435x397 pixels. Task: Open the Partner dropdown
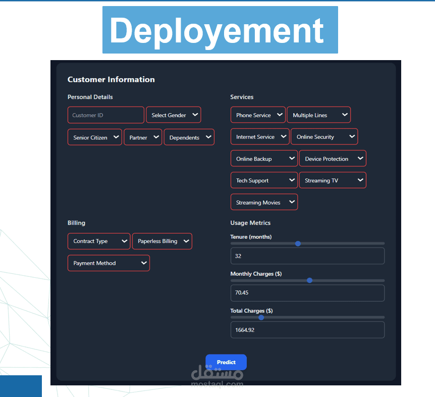(143, 137)
